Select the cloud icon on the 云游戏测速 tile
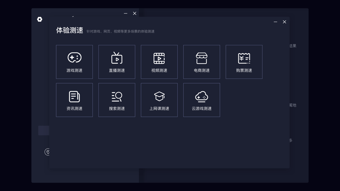Viewport: 340px width, 191px height. click(201, 96)
